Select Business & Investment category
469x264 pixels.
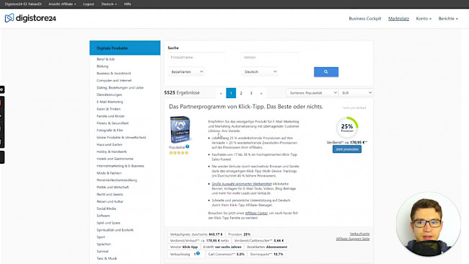(x=114, y=74)
